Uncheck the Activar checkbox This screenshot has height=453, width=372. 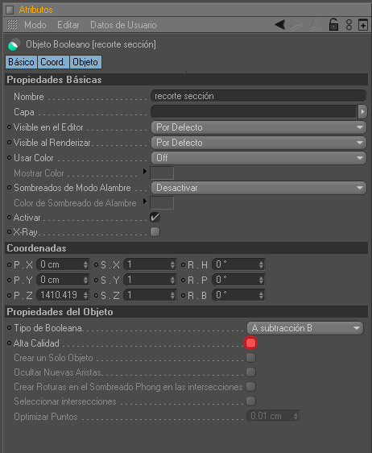[x=155, y=218]
